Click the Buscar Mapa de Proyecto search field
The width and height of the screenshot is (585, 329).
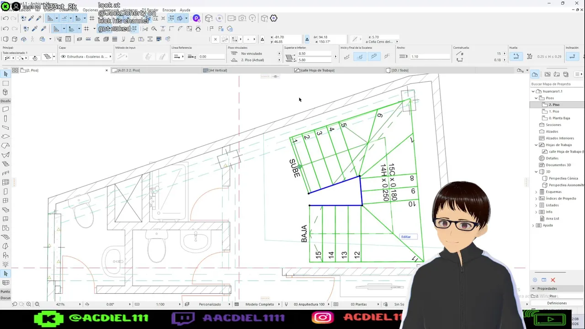tap(557, 84)
